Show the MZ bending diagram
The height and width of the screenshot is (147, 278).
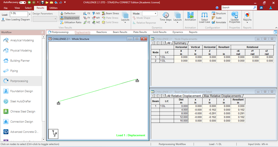tap(96, 22)
